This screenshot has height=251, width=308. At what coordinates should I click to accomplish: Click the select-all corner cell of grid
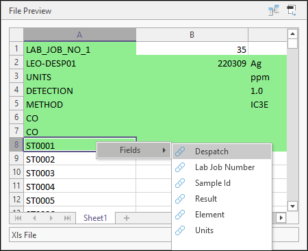16,35
